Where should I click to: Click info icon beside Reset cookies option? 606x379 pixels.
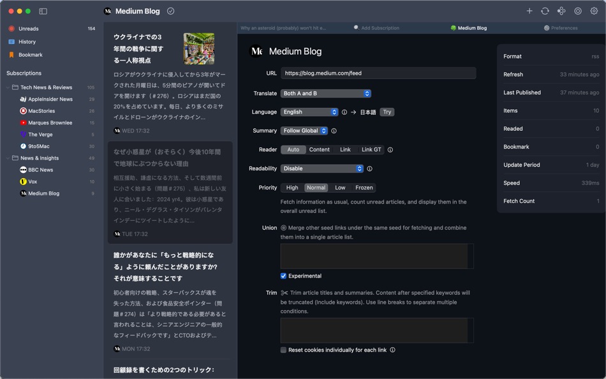393,350
